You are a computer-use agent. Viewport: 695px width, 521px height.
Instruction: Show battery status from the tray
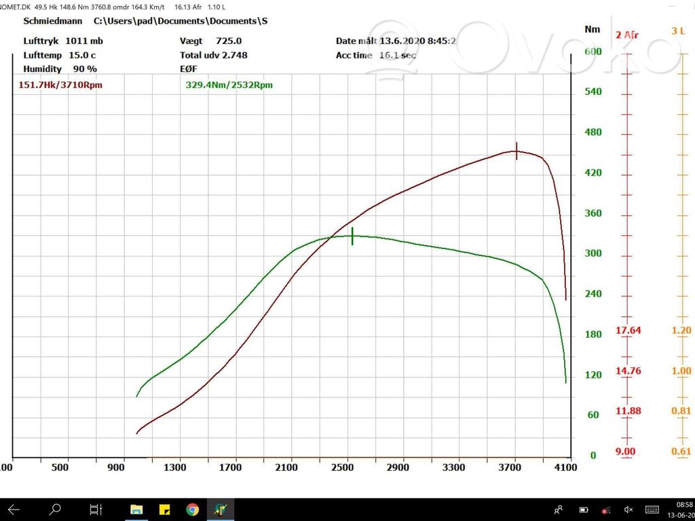pyautogui.click(x=584, y=510)
